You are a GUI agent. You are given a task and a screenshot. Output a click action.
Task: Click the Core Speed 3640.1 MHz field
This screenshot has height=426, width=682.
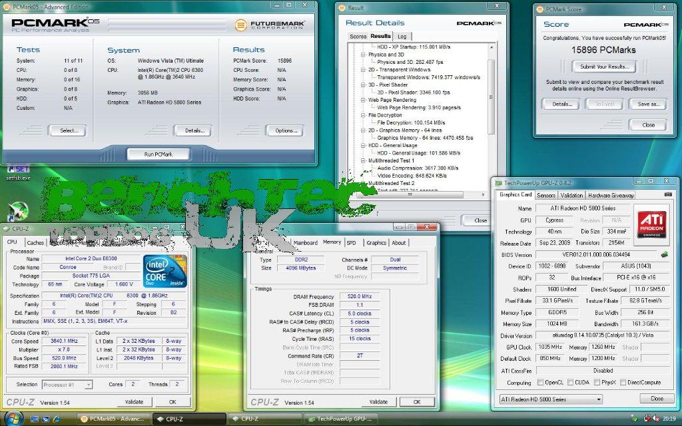[65, 341]
